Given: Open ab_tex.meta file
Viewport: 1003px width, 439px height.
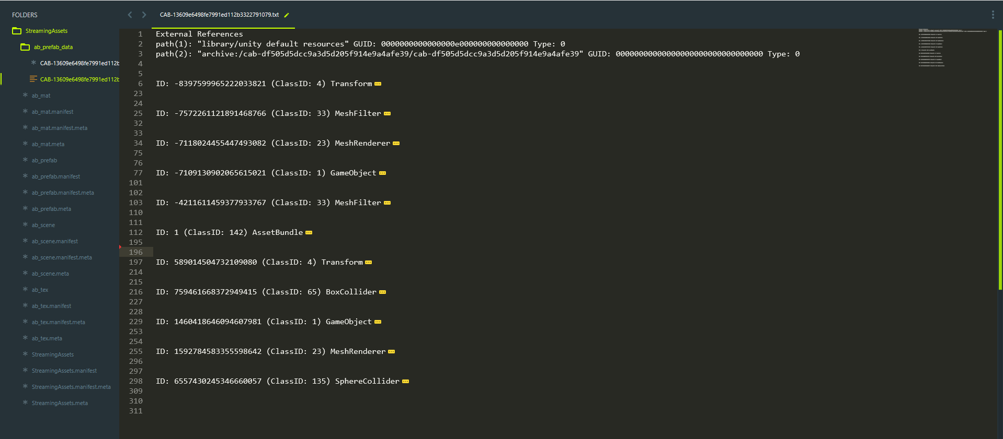Looking at the screenshot, I should (47, 338).
